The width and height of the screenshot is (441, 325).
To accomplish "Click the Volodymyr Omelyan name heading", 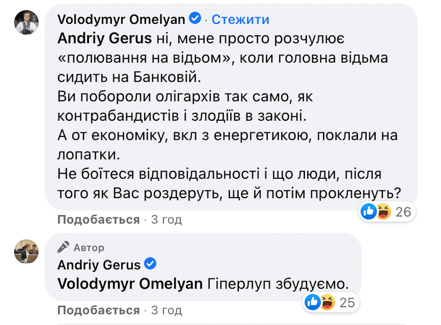I will click(x=121, y=18).
